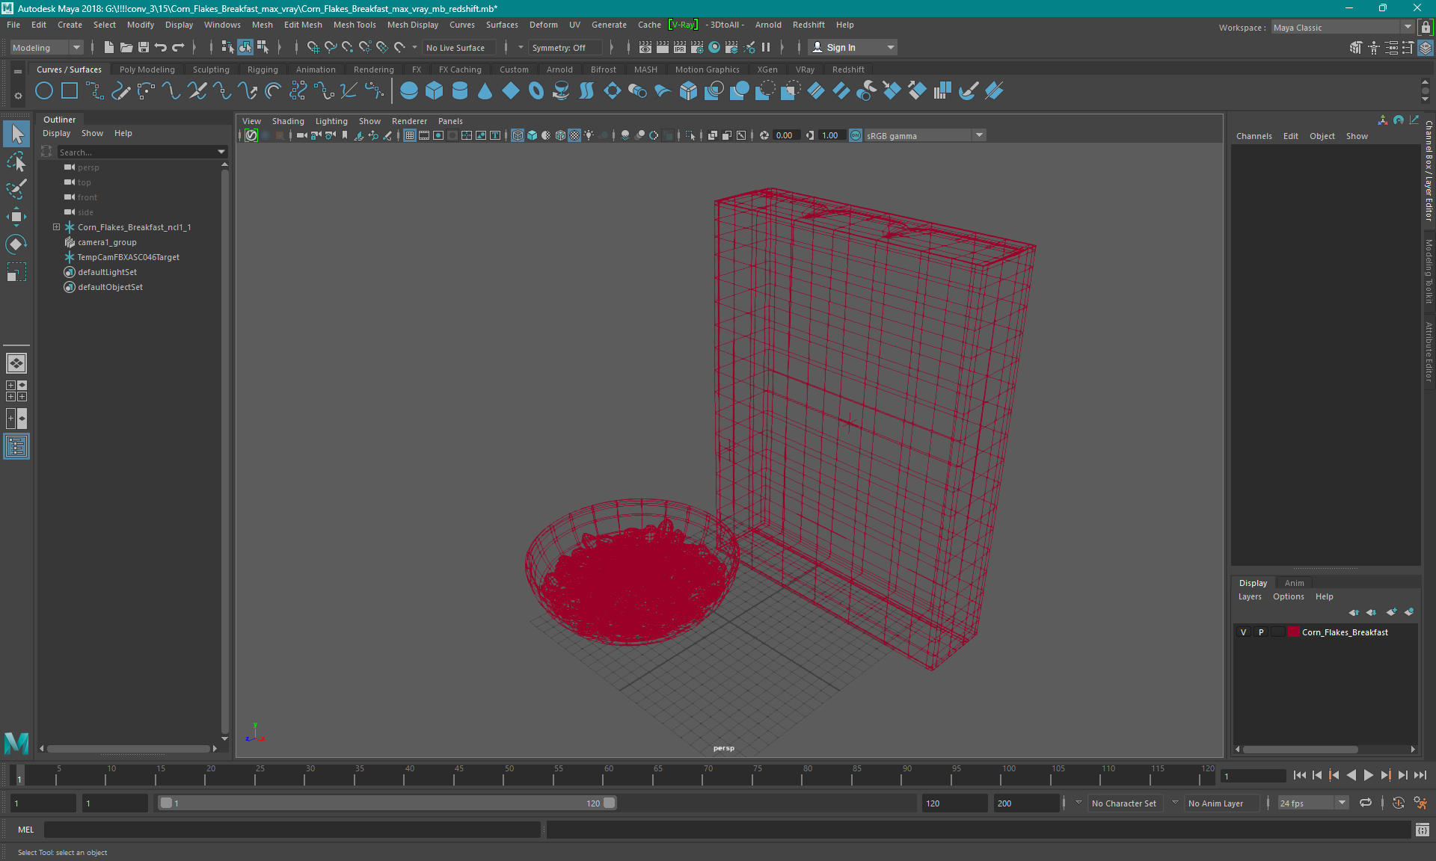Open the Script Editor icon
The height and width of the screenshot is (861, 1436).
[1423, 830]
